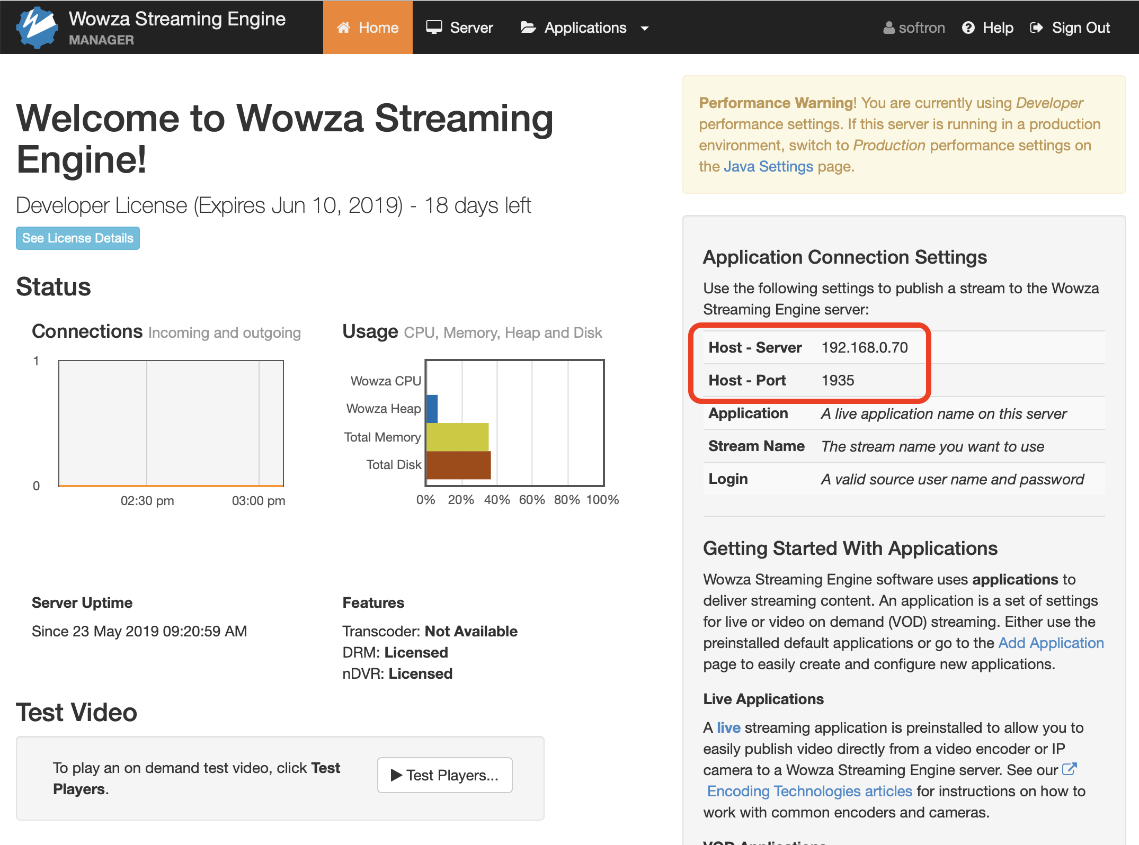Open the Server menu item
Viewport: 1139px width, 845px height.
460,28
